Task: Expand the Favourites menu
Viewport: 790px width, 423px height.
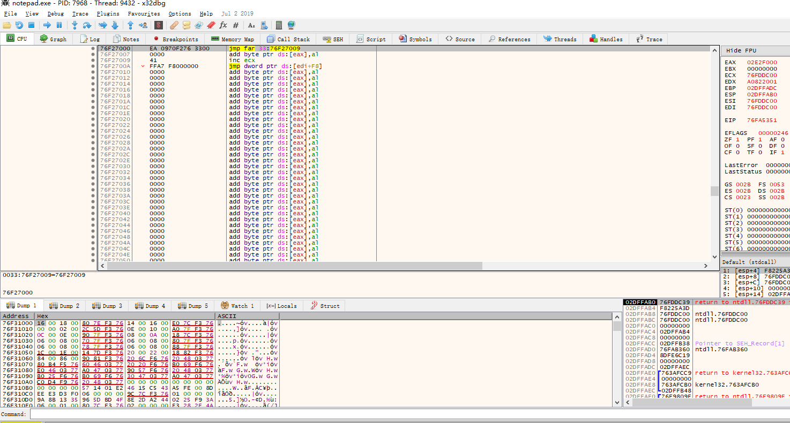Action: point(144,13)
